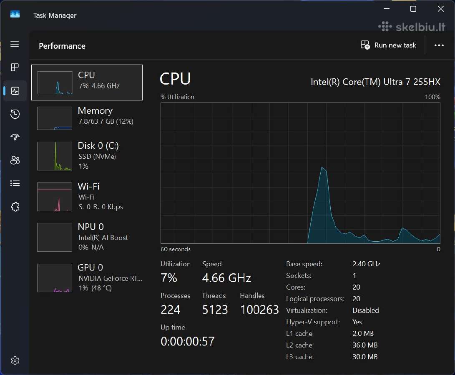Open the navigation hamburger menu
The height and width of the screenshot is (375, 455).
point(15,44)
